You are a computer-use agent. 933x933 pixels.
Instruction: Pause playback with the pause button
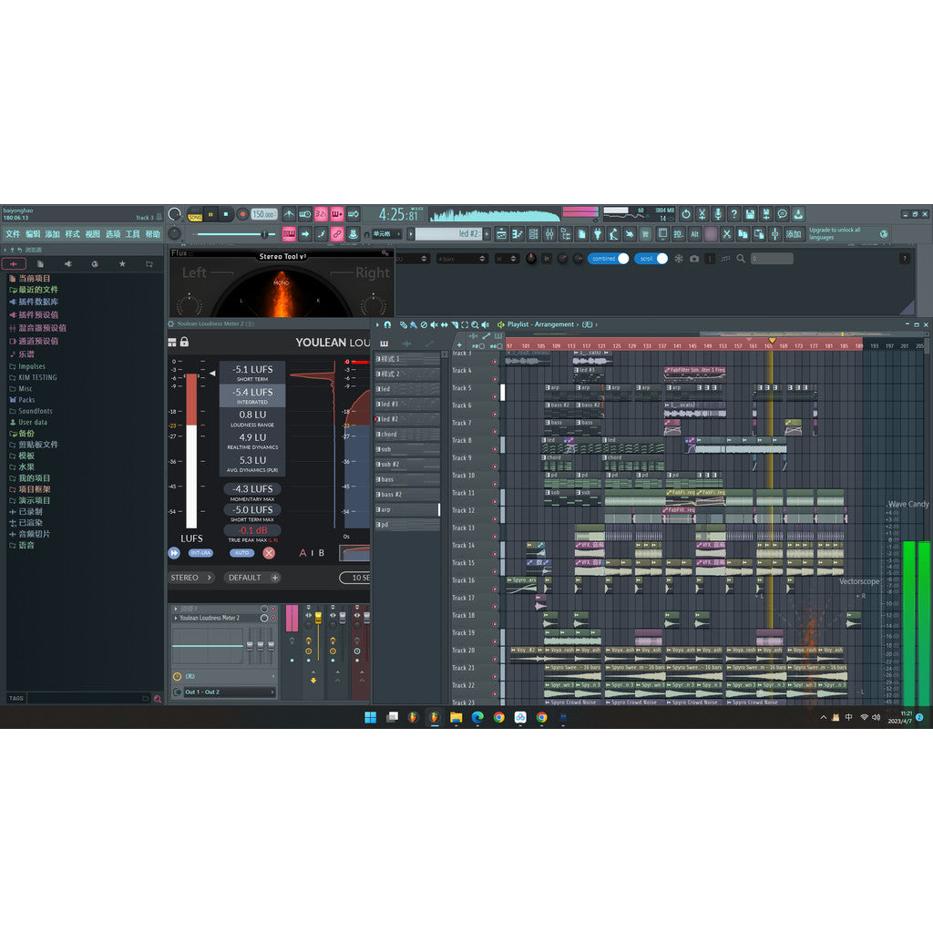210,214
